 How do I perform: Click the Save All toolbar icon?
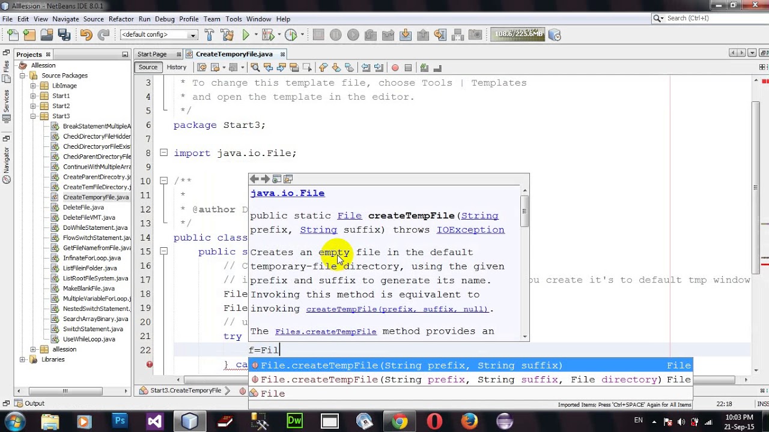coord(64,35)
